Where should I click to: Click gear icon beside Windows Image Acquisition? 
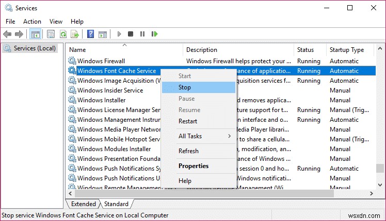72,80
